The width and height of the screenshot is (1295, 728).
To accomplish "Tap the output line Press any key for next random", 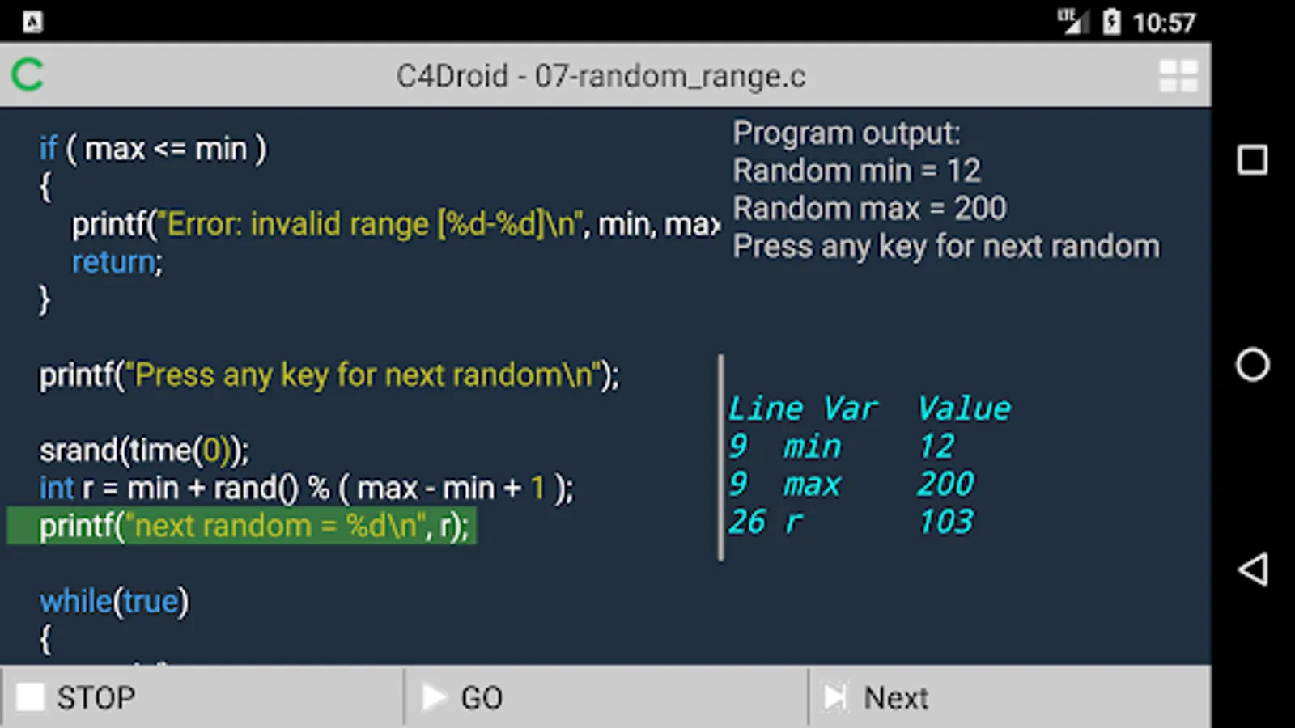I will 946,247.
